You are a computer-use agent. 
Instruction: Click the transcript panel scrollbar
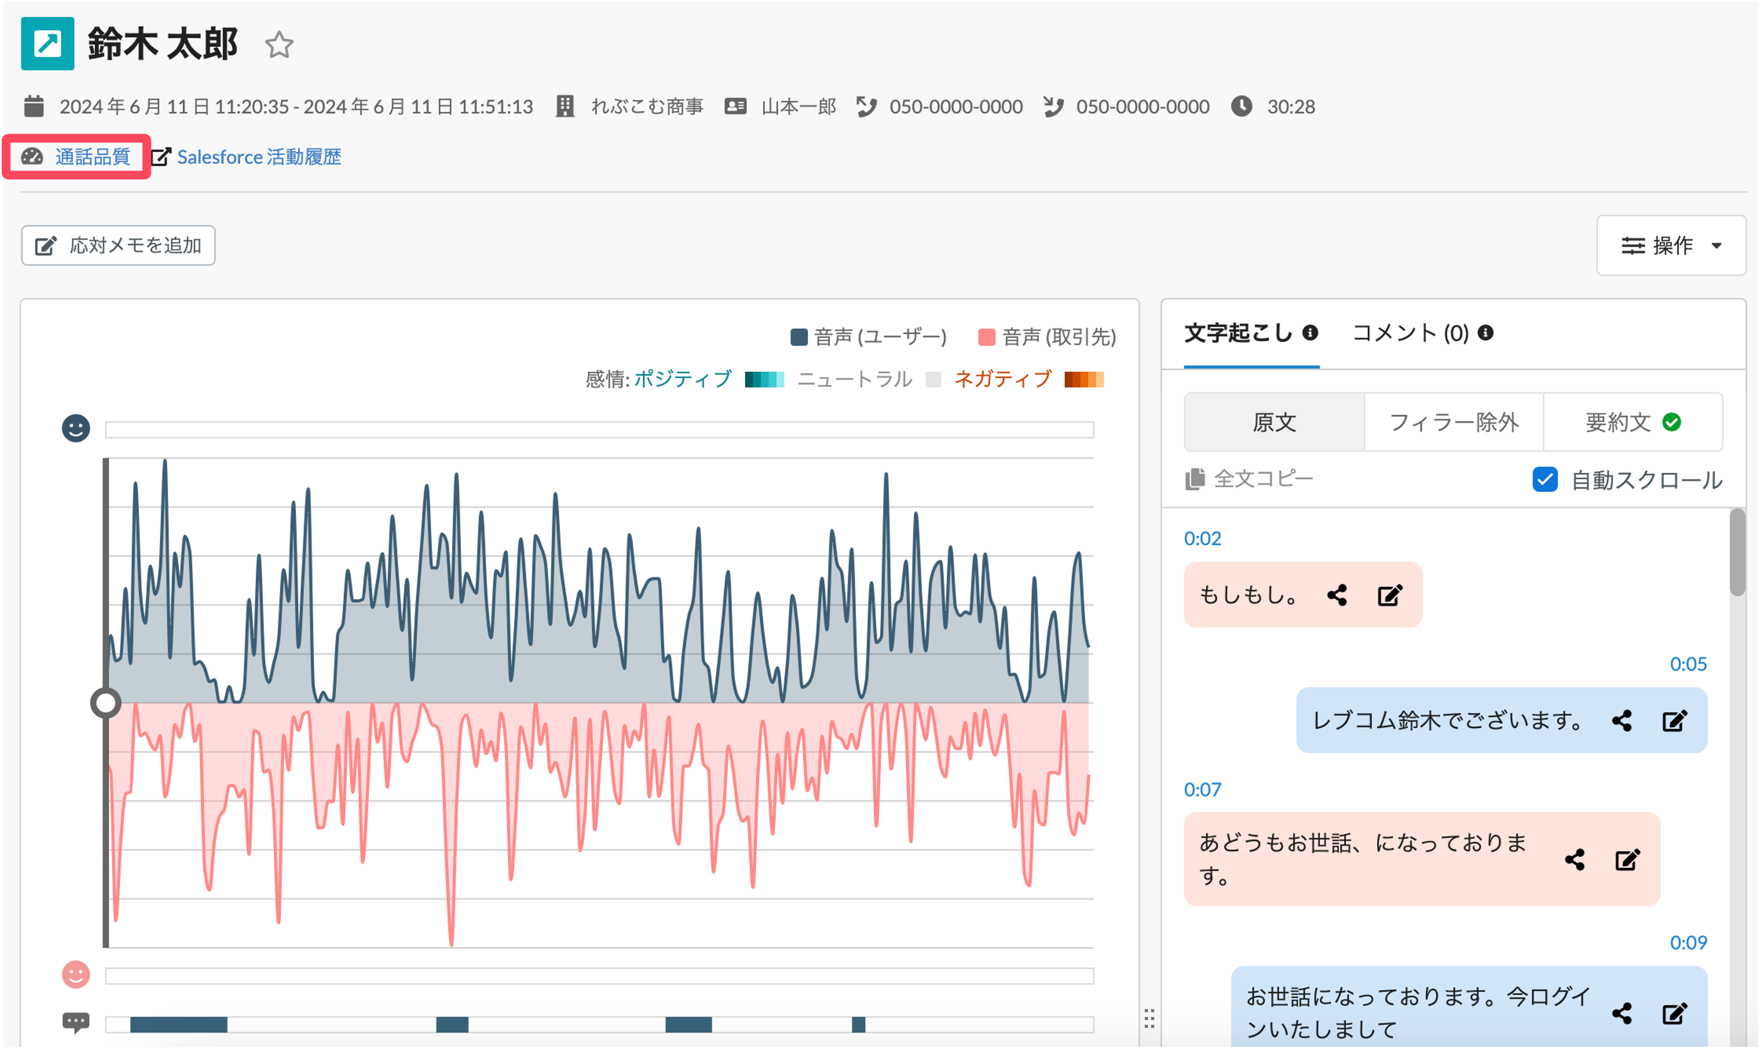coord(1737,552)
